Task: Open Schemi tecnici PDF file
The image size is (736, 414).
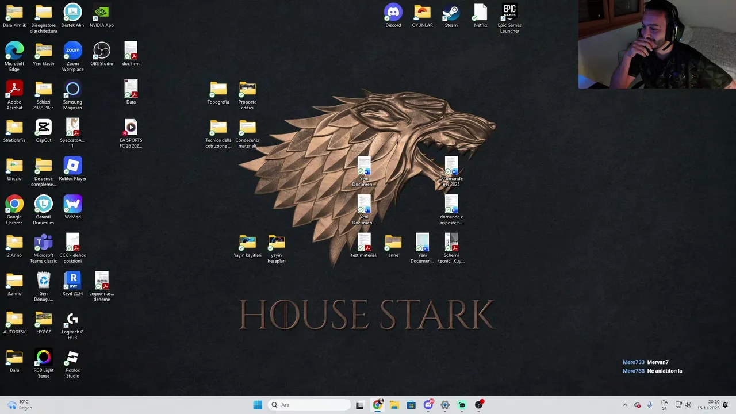Action: point(451,249)
